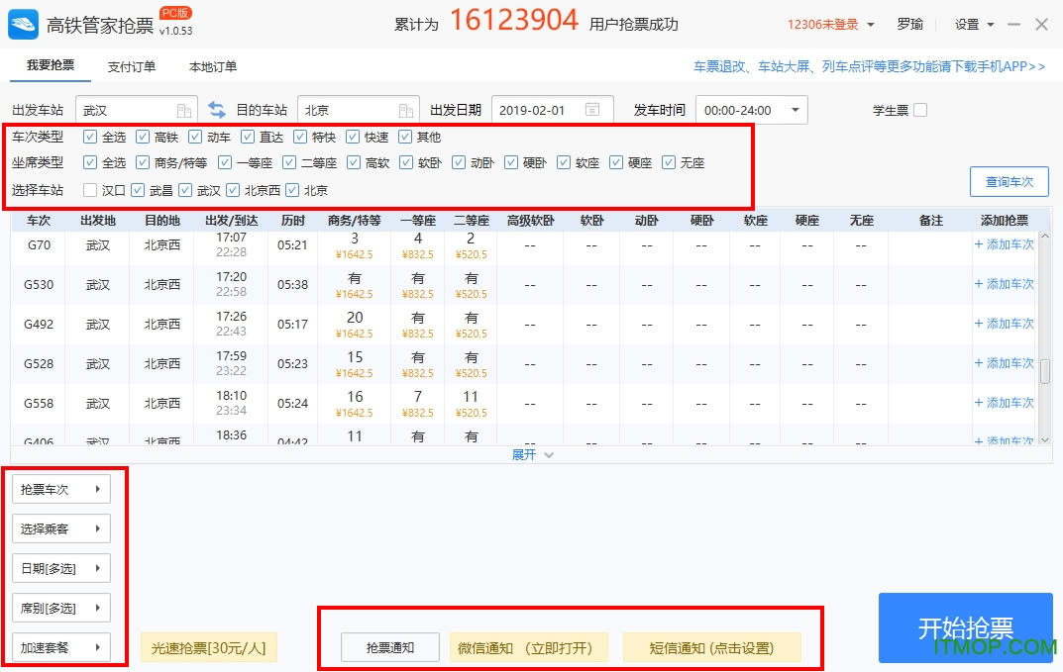The image size is (1063, 672).
Task: Uncheck 一等座 seat type checkbox
Action: [x=225, y=162]
